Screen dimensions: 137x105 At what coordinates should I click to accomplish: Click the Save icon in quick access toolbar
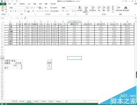coord(5,1)
